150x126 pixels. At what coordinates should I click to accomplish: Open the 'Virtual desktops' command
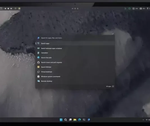click(75, 72)
